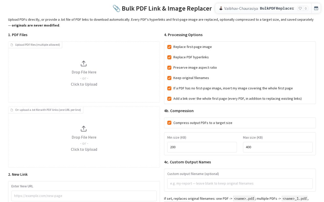The image size is (324, 202).
Task: Click the like count showing 0
Action: [306, 8]
